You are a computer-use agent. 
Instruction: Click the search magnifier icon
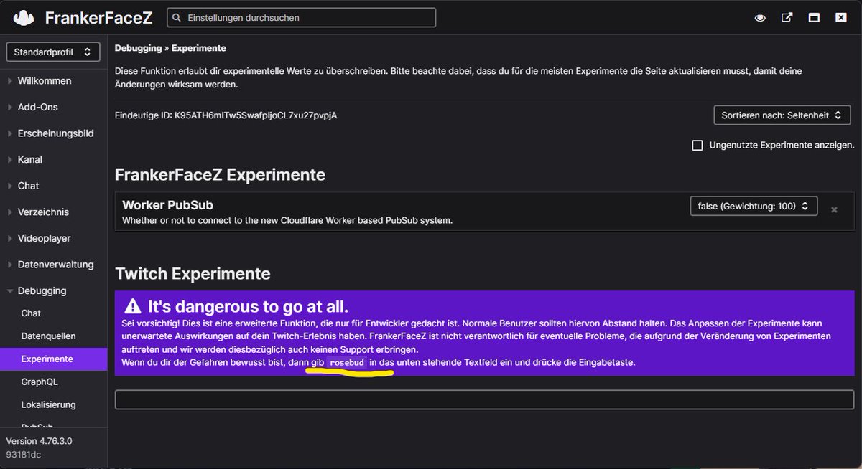(x=176, y=17)
